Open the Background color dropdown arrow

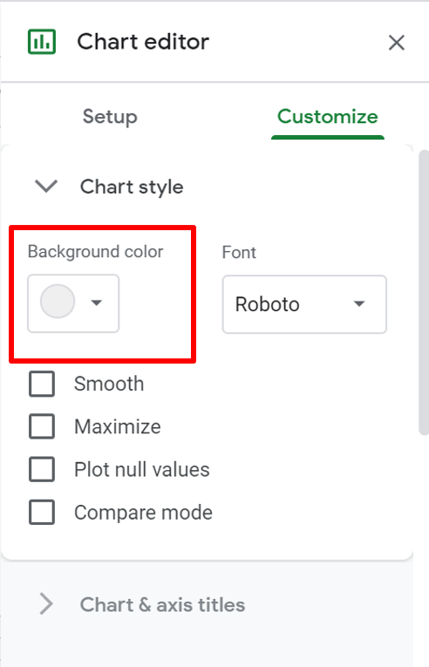97,303
